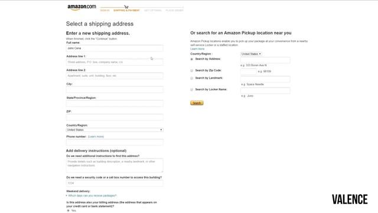Viewport: 378px width, 213px height.
Task: Choose Search by Locker Name option
Action: tap(191, 89)
